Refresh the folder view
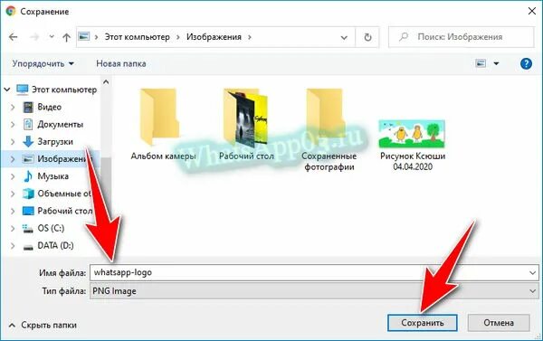 pyautogui.click(x=367, y=37)
